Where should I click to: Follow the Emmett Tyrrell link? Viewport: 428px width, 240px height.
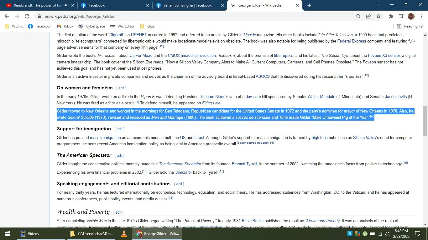(x=244, y=164)
